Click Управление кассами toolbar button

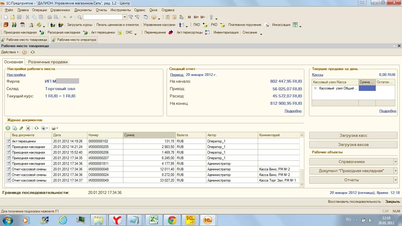(159, 25)
